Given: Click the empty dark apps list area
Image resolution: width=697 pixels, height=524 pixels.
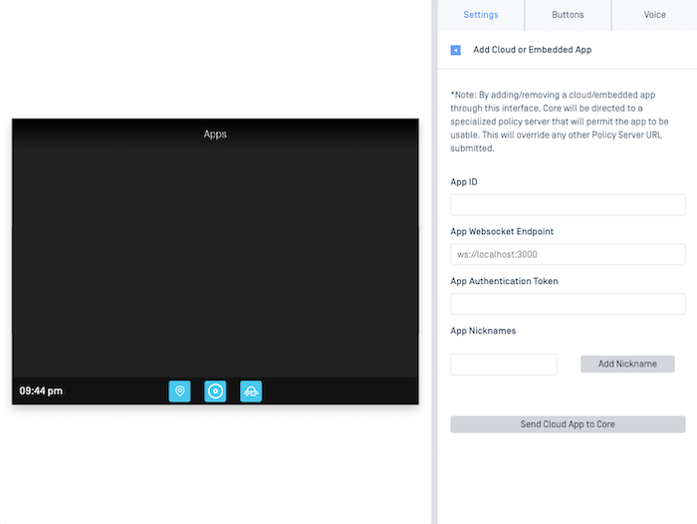Looking at the screenshot, I should [x=215, y=259].
